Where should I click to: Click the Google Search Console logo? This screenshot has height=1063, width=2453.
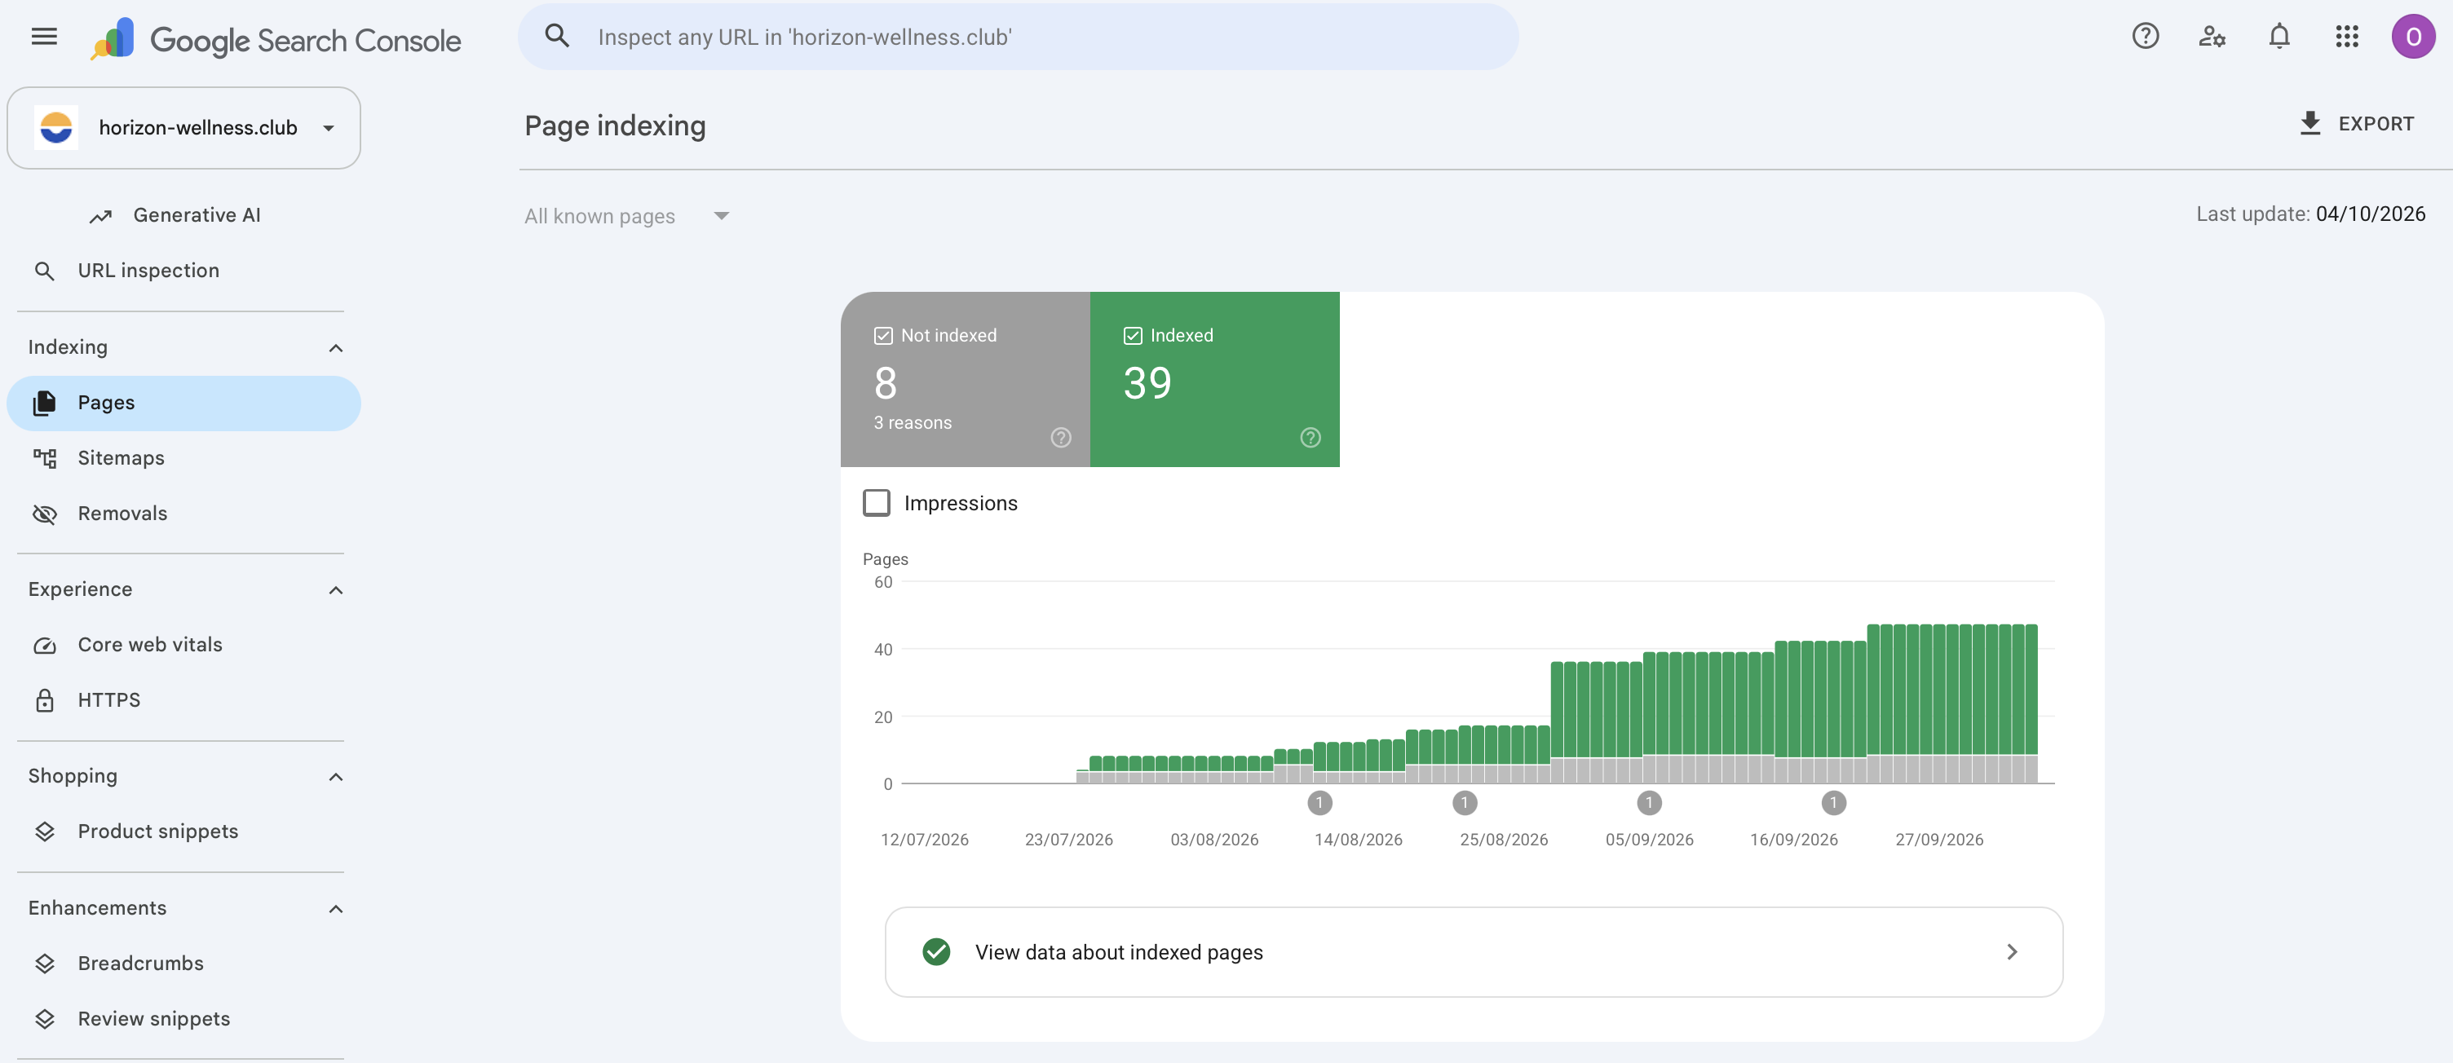(275, 40)
